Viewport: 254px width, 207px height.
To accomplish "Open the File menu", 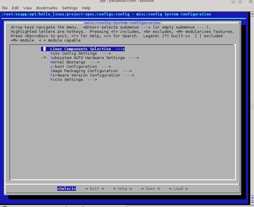I will coord(5,8).
